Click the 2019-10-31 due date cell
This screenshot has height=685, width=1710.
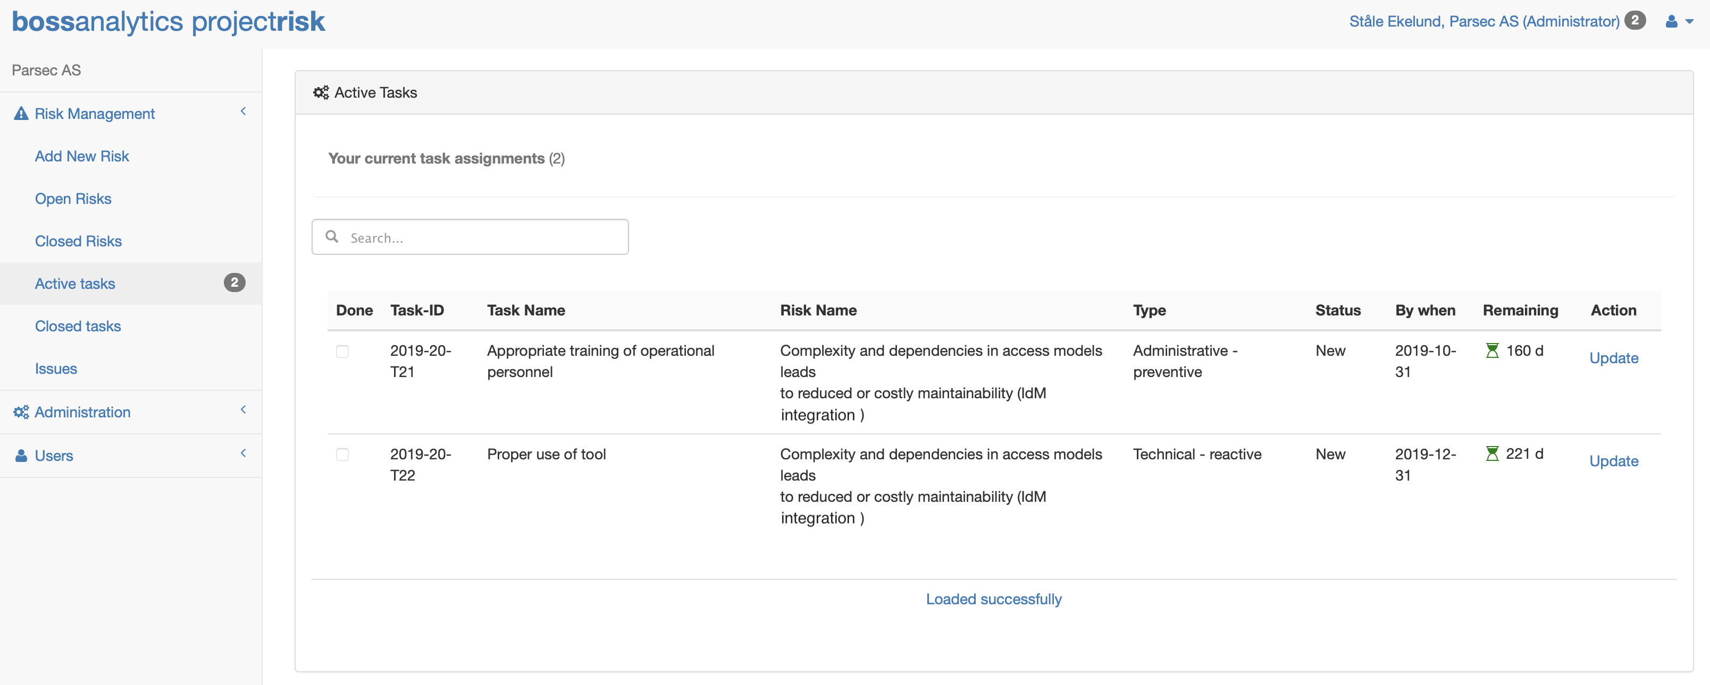(x=1425, y=361)
